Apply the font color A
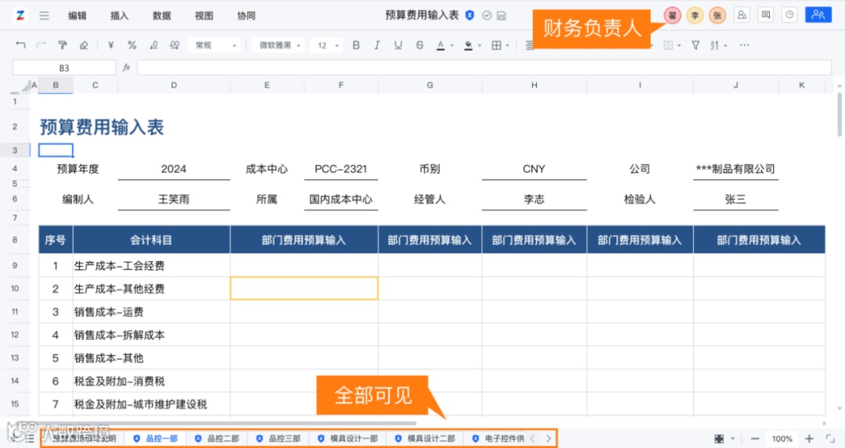 440,45
